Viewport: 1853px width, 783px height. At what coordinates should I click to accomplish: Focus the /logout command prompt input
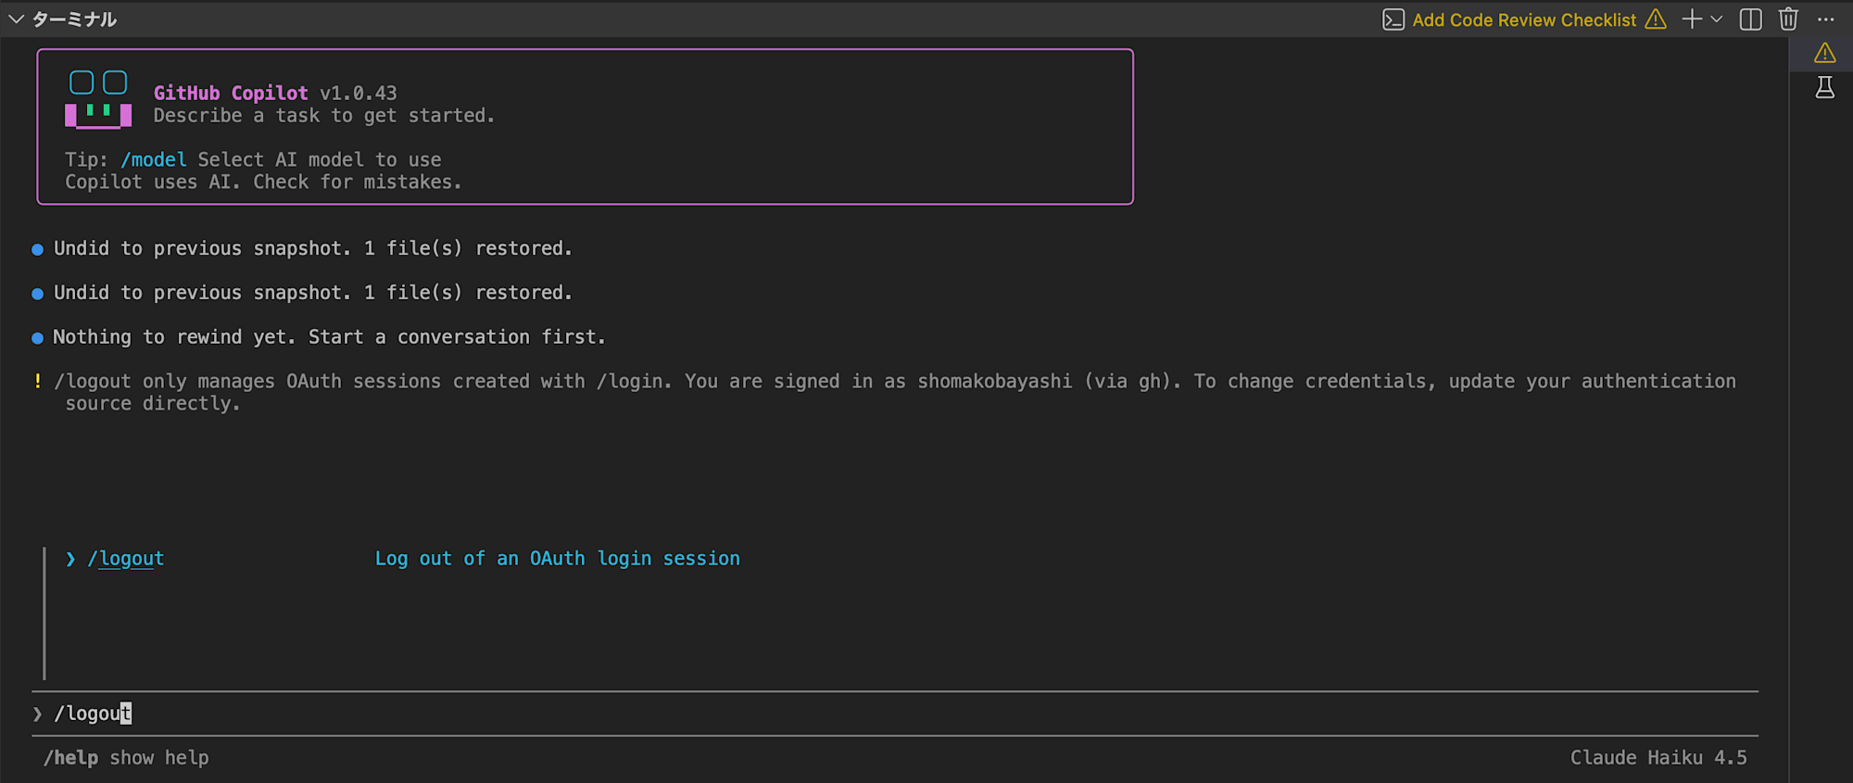895,714
